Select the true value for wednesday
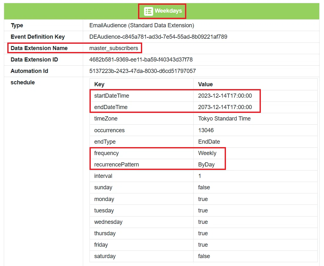 click(203, 222)
